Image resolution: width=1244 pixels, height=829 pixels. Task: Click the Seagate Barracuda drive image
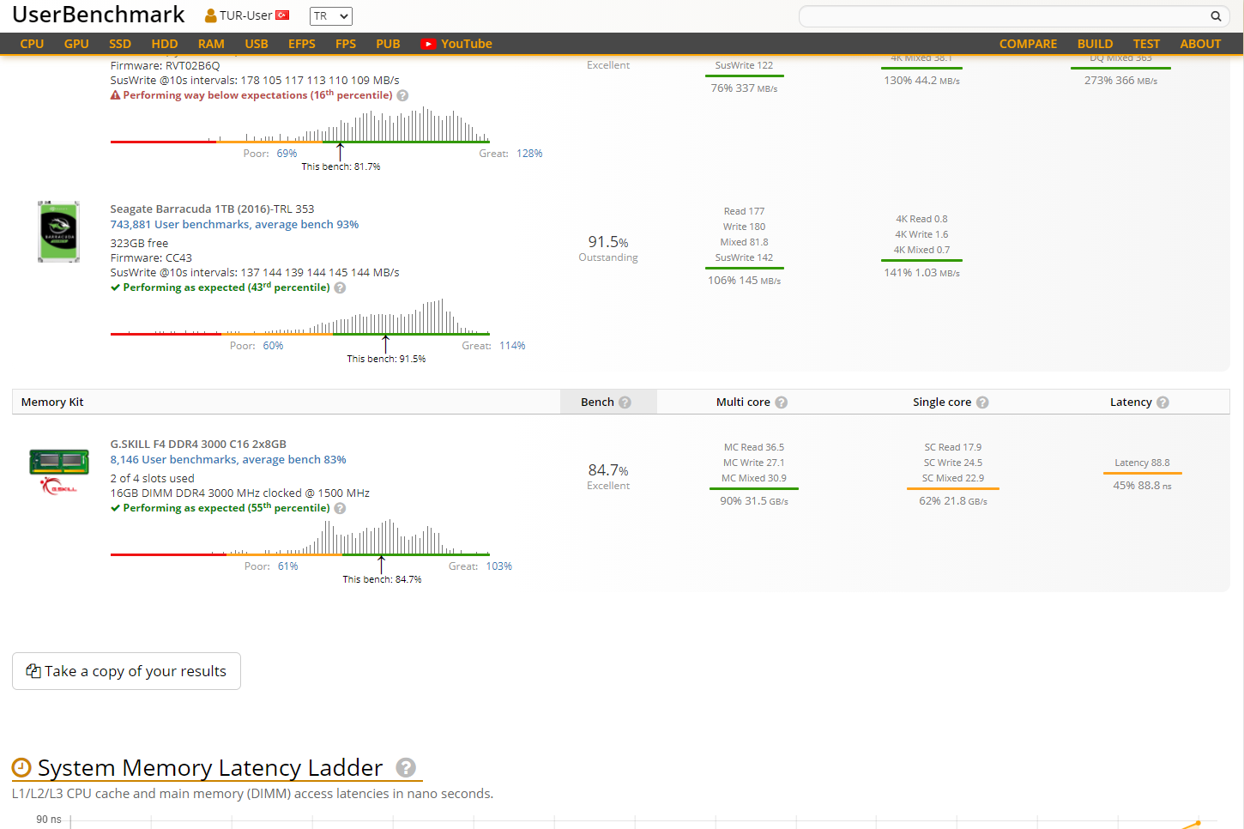pyautogui.click(x=58, y=232)
